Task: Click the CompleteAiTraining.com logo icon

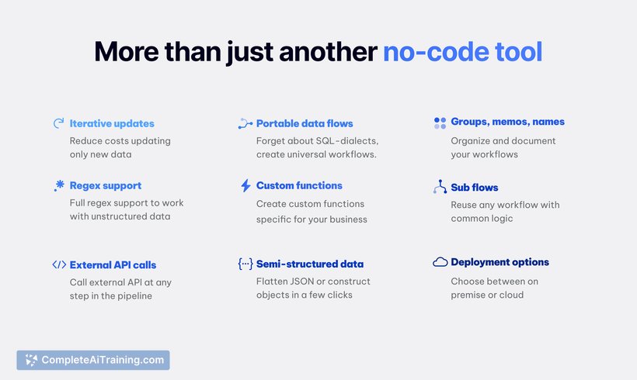Action: pyautogui.click(x=31, y=360)
